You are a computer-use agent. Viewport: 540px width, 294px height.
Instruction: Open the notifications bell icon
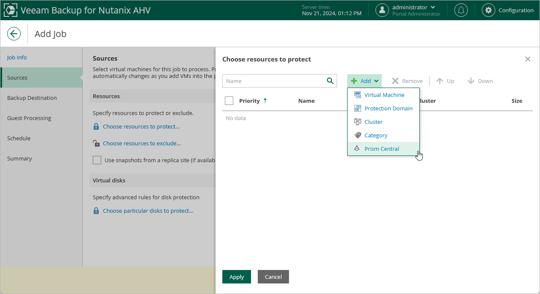point(461,10)
